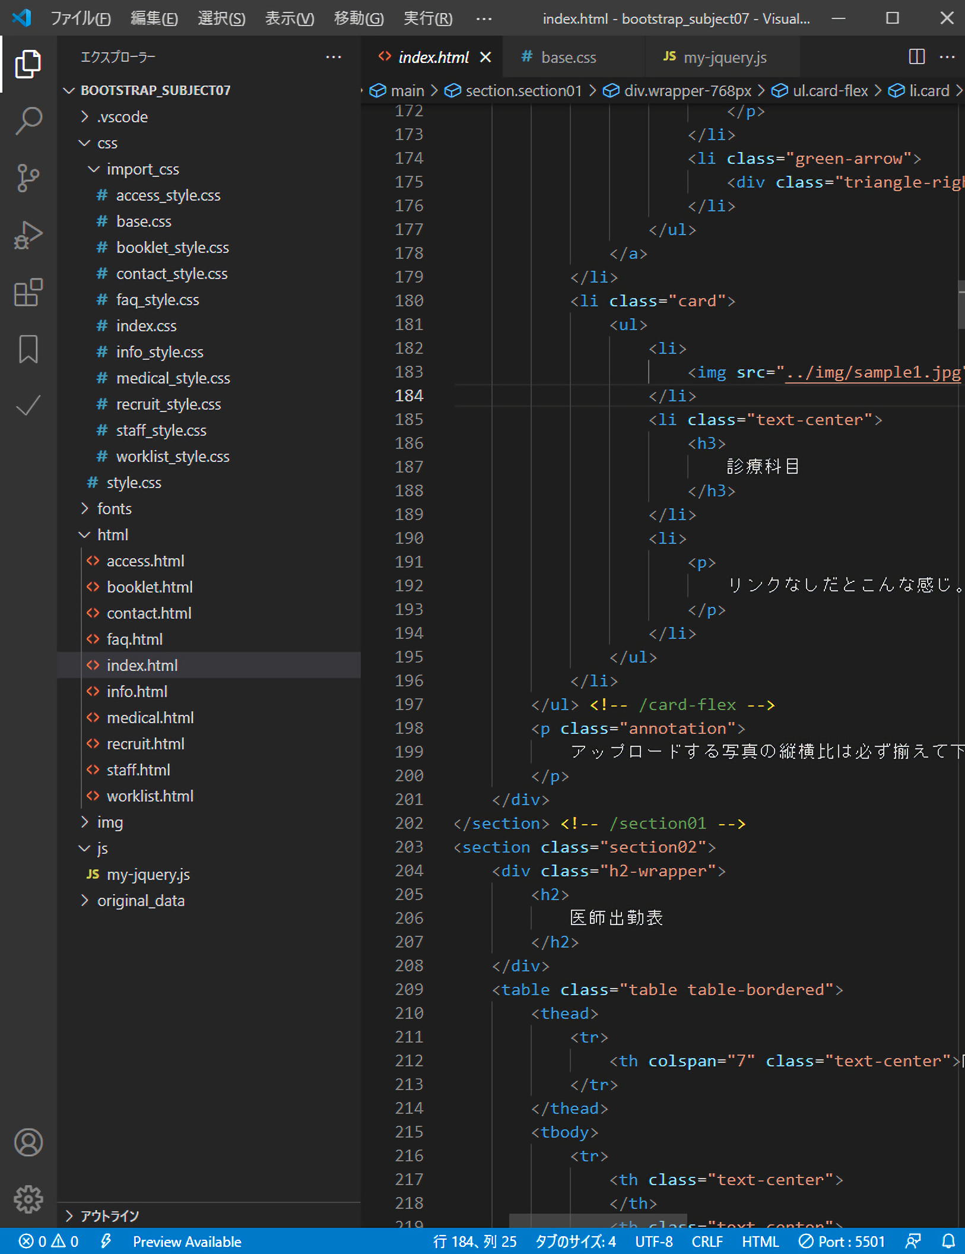Open contact.html in the explorer
This screenshot has height=1254, width=965.
coord(149,613)
